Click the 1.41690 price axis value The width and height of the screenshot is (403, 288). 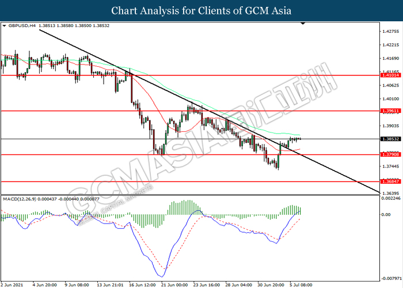[x=391, y=58]
